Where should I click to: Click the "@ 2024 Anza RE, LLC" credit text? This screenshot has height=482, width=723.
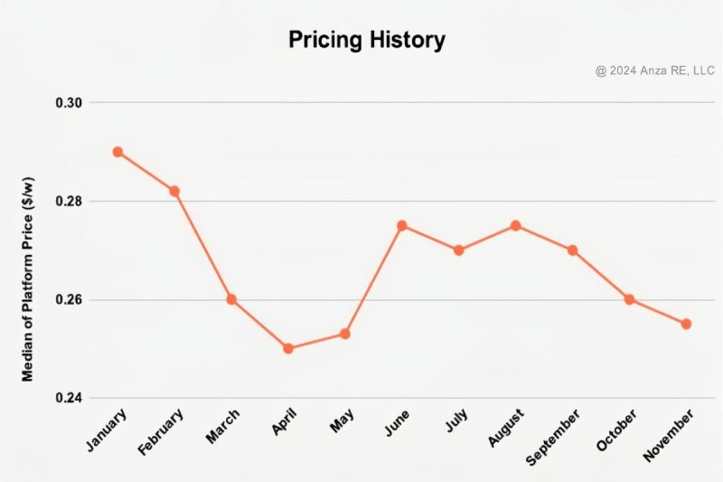[655, 71]
